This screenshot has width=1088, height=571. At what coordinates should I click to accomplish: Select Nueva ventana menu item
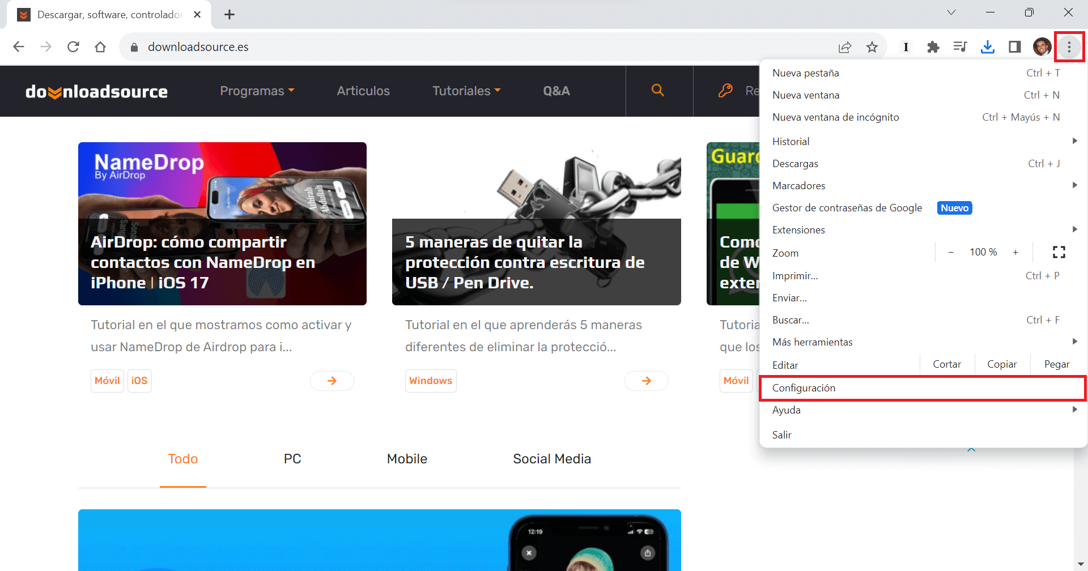point(924,95)
